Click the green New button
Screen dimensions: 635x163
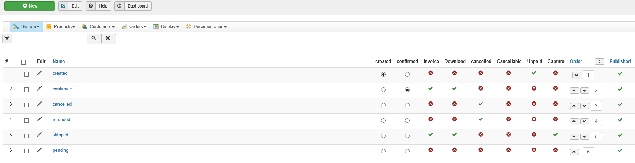tap(30, 6)
